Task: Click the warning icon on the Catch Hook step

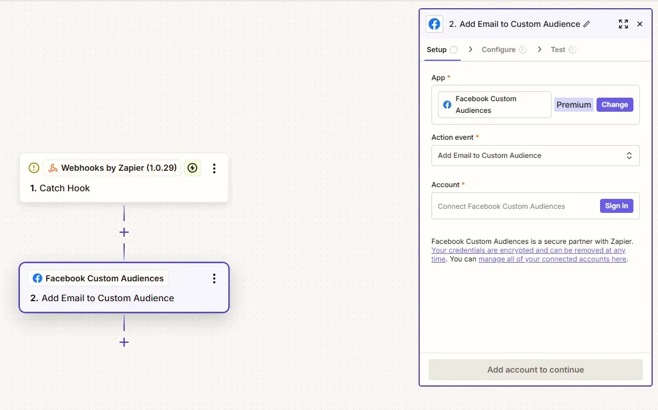Action: 34,168
